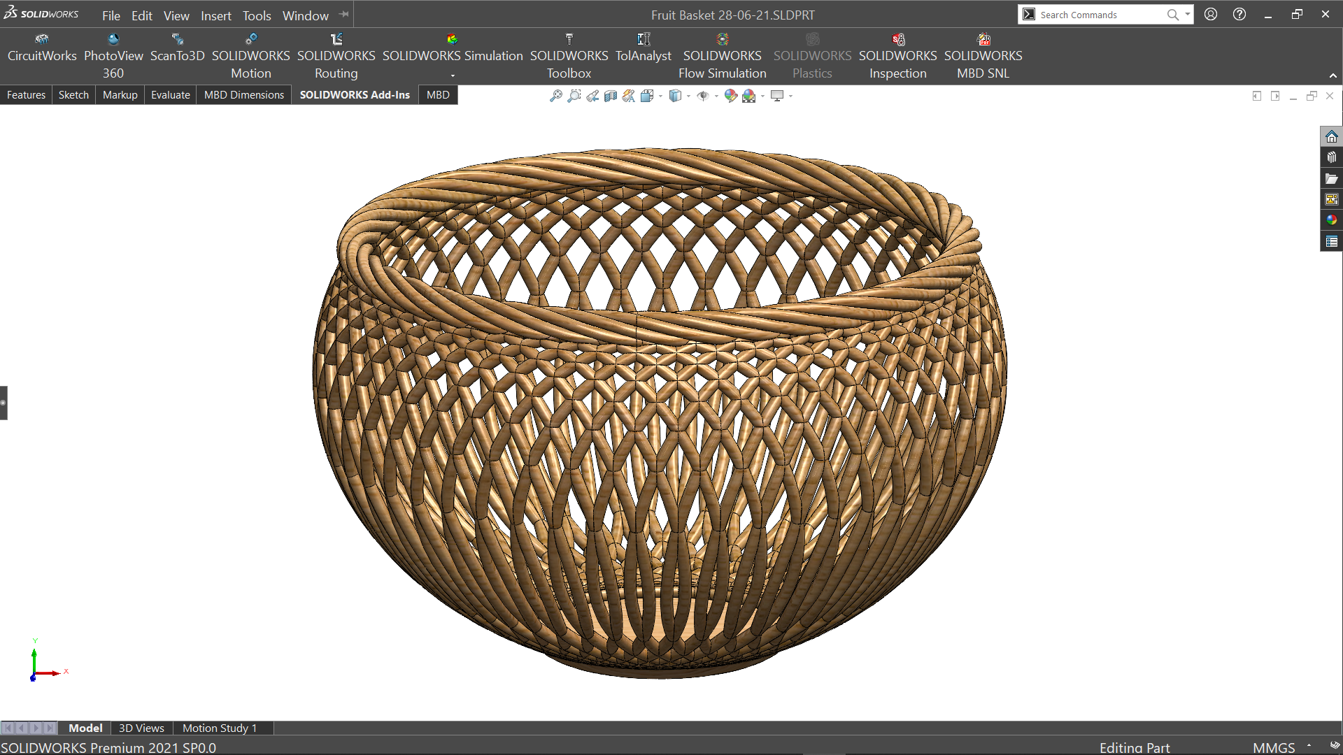Enable the SOLIDWORKS Toolbox add-in
1343x755 pixels.
[569, 56]
